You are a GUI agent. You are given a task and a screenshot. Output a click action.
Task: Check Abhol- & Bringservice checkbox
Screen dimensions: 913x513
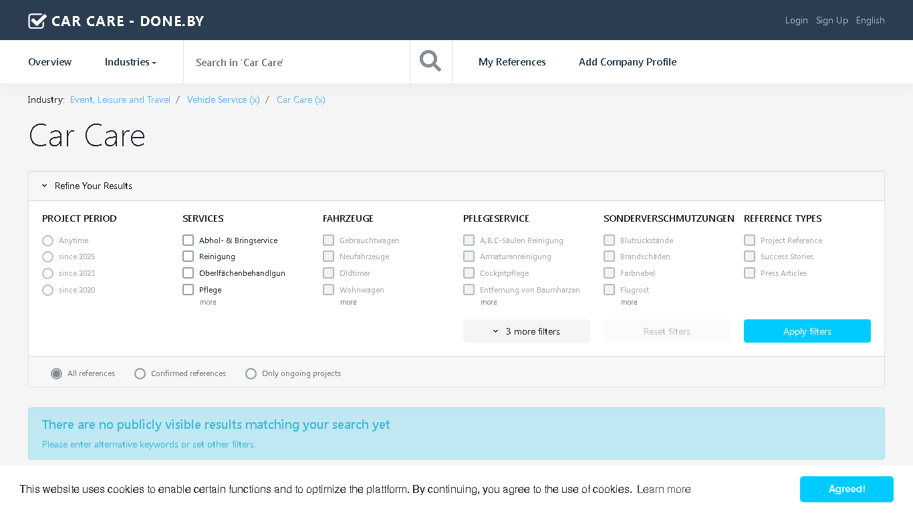pos(188,240)
